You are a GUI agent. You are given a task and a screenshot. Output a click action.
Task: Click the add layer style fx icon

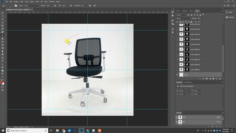[x=203, y=79]
